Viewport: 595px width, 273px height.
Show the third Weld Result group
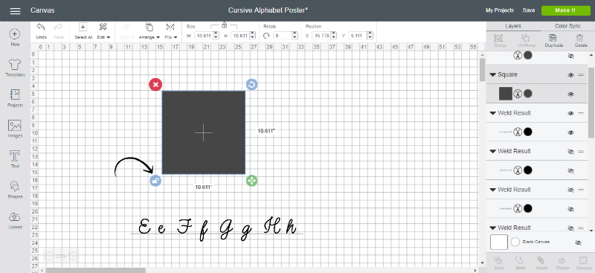click(x=570, y=190)
